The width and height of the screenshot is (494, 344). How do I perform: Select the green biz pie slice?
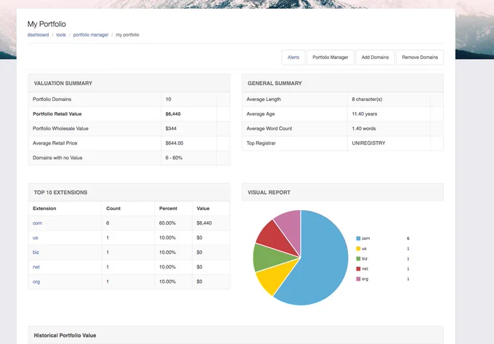point(270,257)
